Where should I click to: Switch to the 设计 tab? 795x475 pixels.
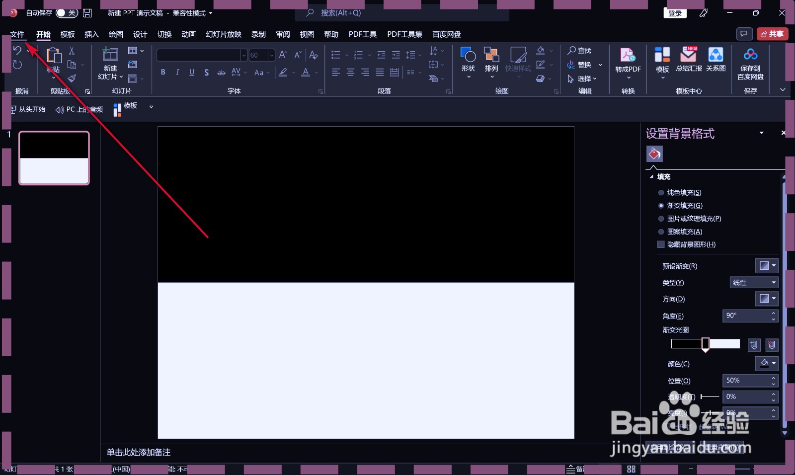[140, 34]
